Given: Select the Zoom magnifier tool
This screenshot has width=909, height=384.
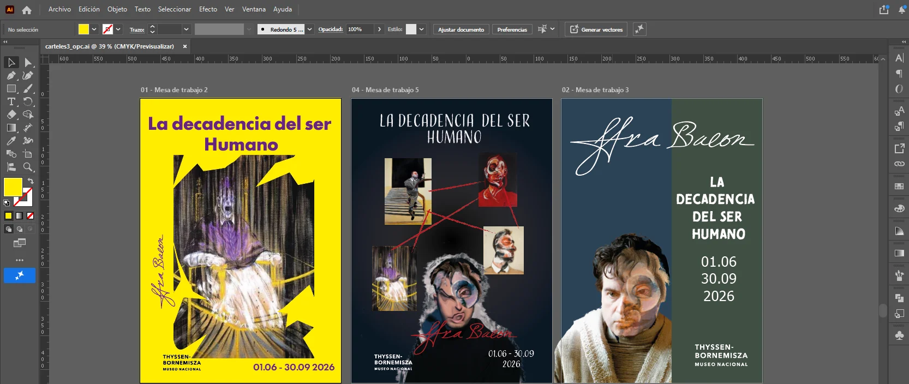Looking at the screenshot, I should (x=28, y=167).
